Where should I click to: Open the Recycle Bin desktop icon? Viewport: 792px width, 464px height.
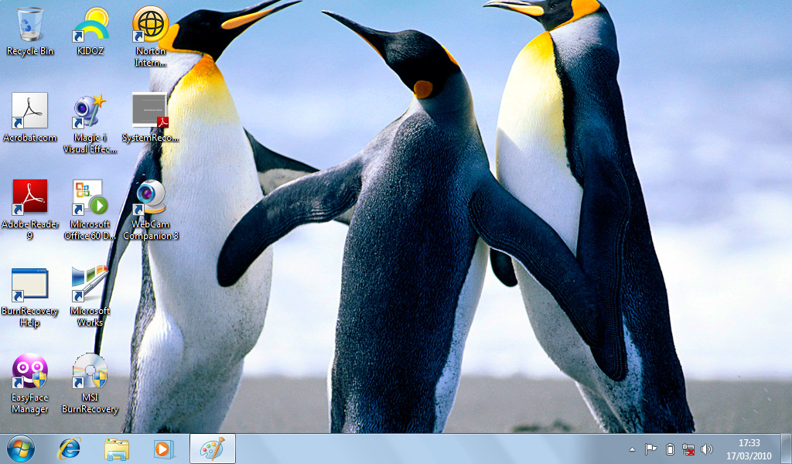point(29,24)
